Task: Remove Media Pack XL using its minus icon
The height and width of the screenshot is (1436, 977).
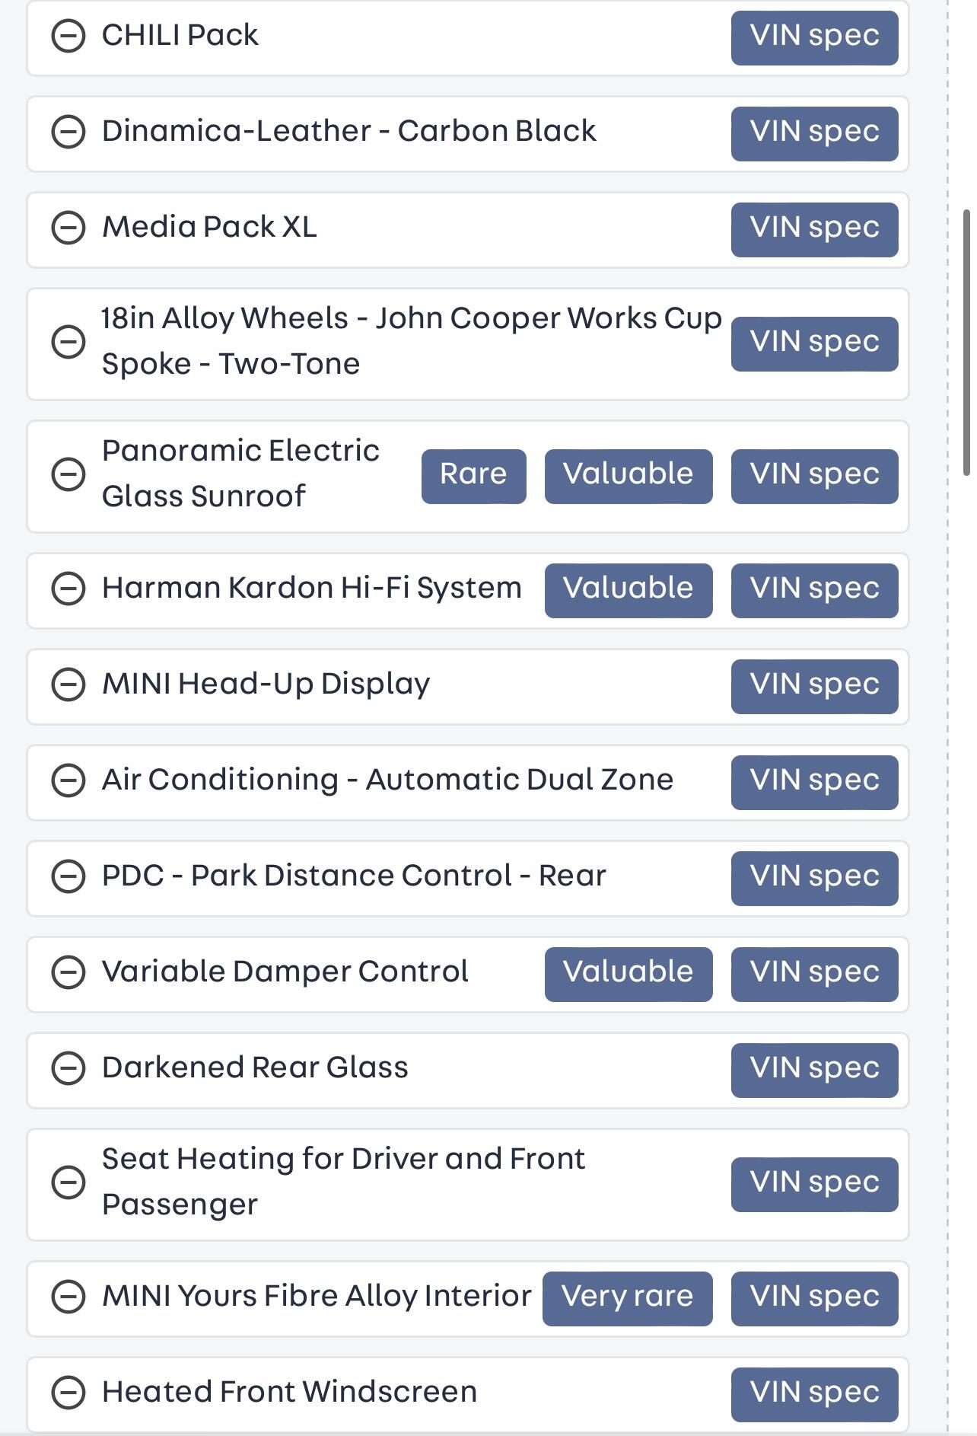Action: 68,228
